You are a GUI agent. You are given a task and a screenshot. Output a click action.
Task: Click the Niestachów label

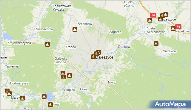click(44, 29)
